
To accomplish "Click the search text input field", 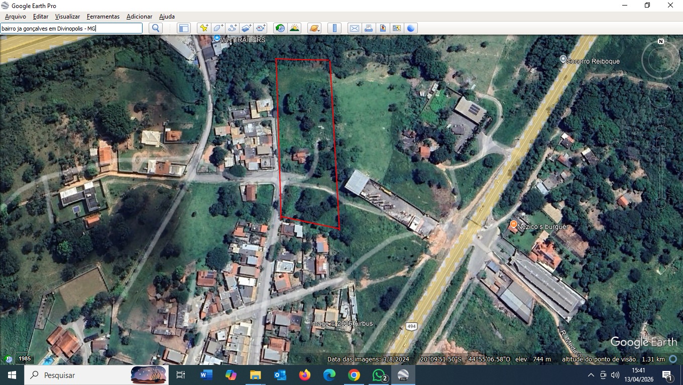I will point(71,28).
